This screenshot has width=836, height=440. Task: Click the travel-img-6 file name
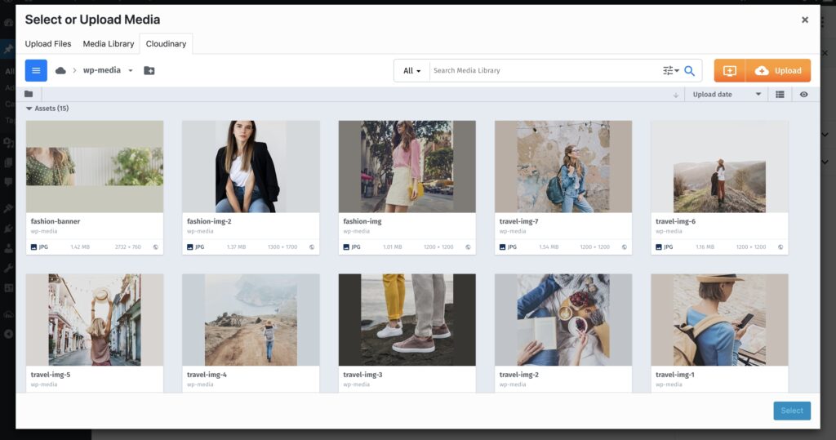[x=675, y=221]
